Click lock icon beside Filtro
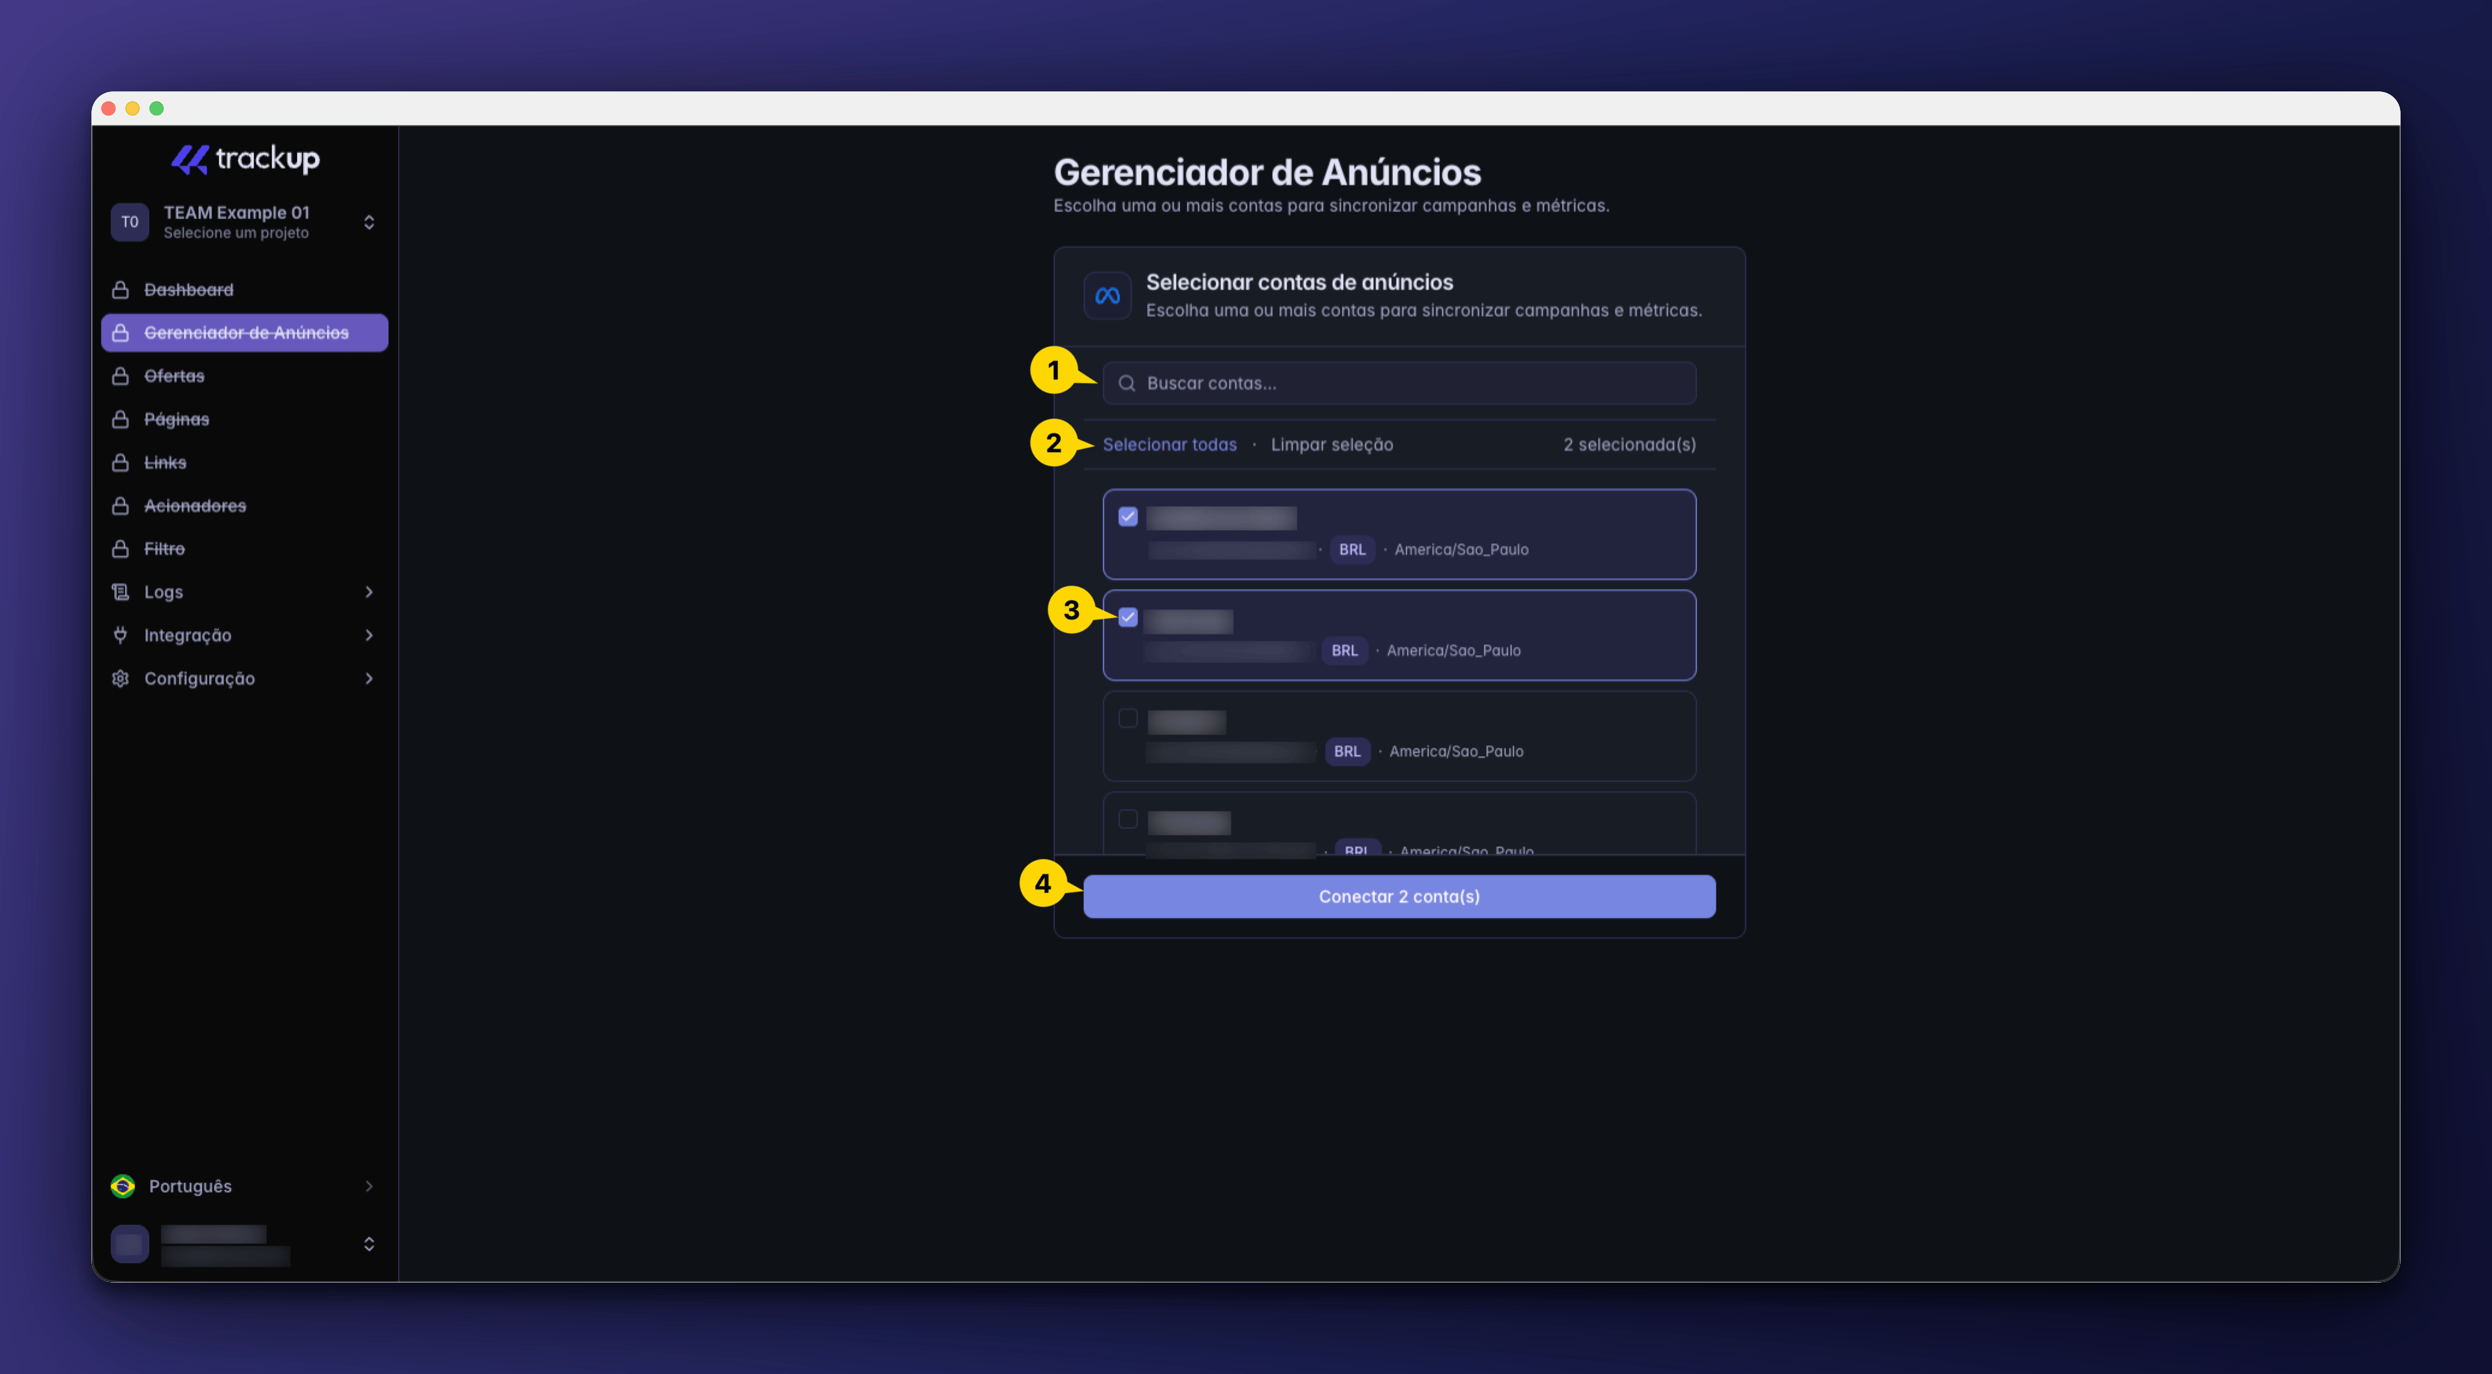This screenshot has width=2492, height=1374. point(120,548)
